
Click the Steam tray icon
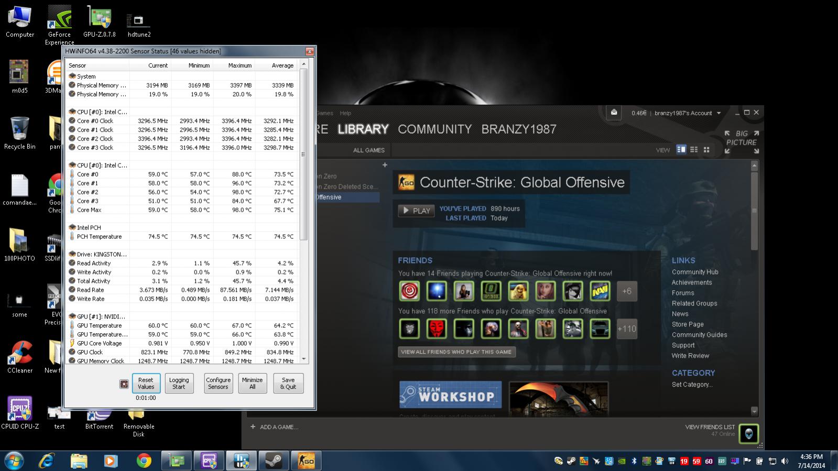tap(571, 461)
